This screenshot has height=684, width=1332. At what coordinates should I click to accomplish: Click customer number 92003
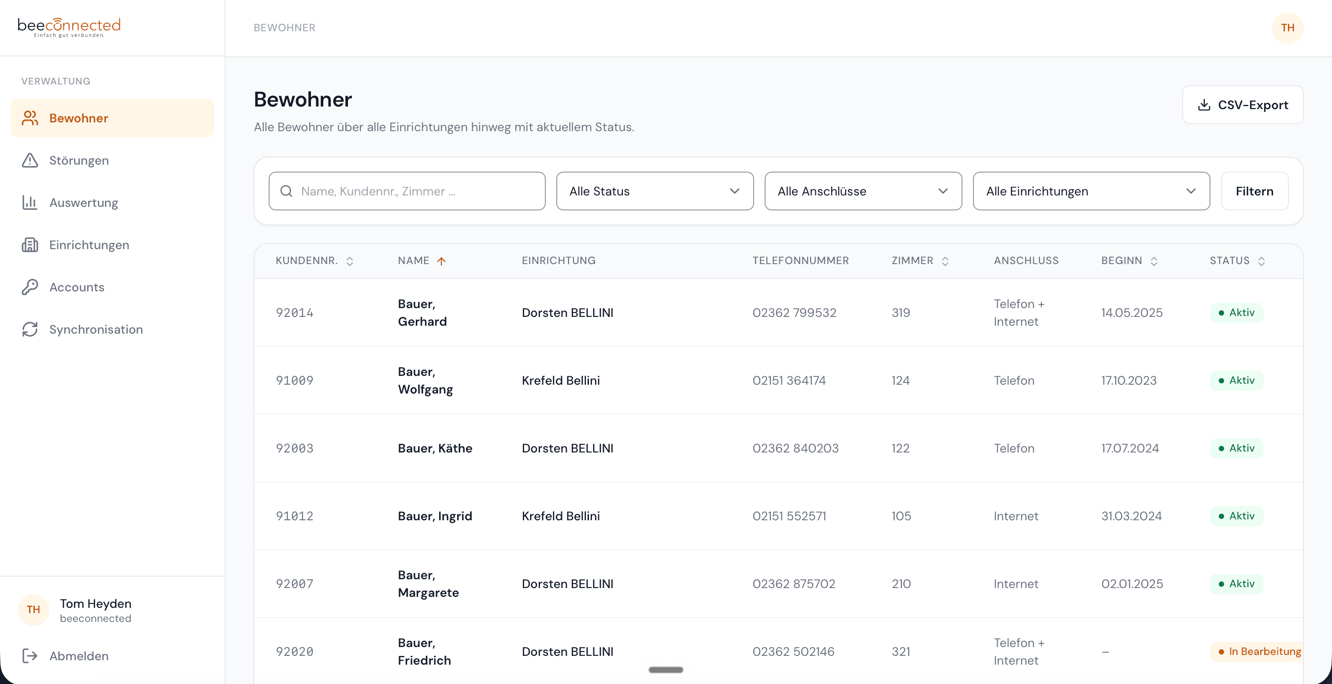(295, 448)
